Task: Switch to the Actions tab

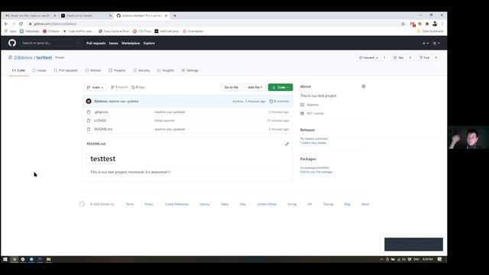Action: coord(93,70)
